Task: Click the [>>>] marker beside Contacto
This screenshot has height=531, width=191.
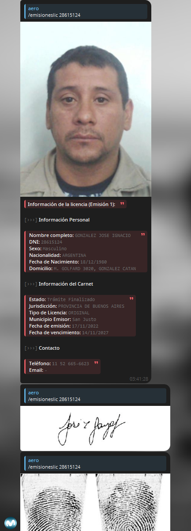Action: 31,348
